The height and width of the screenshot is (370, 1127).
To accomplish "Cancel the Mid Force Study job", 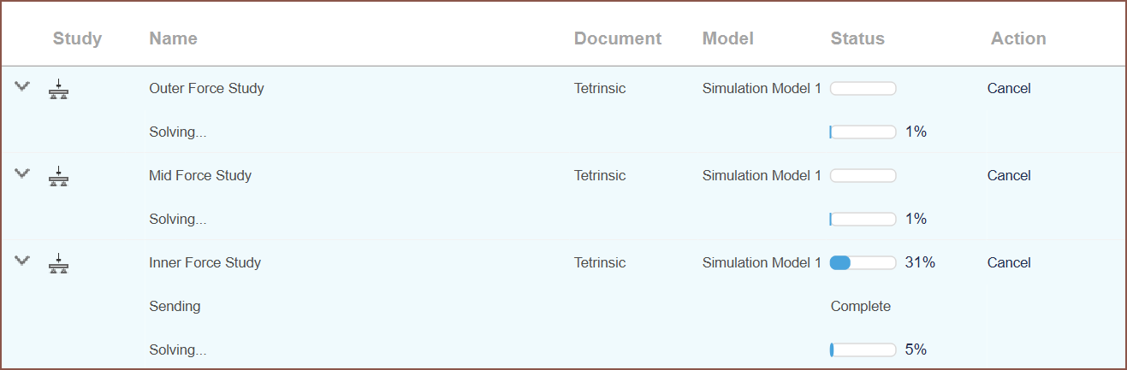I will point(1009,175).
